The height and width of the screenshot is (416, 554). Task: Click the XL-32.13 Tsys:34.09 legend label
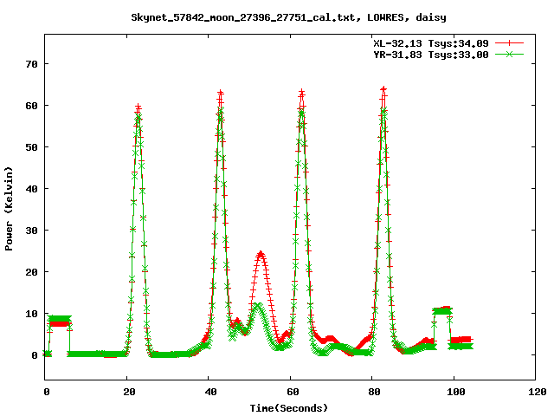[431, 43]
